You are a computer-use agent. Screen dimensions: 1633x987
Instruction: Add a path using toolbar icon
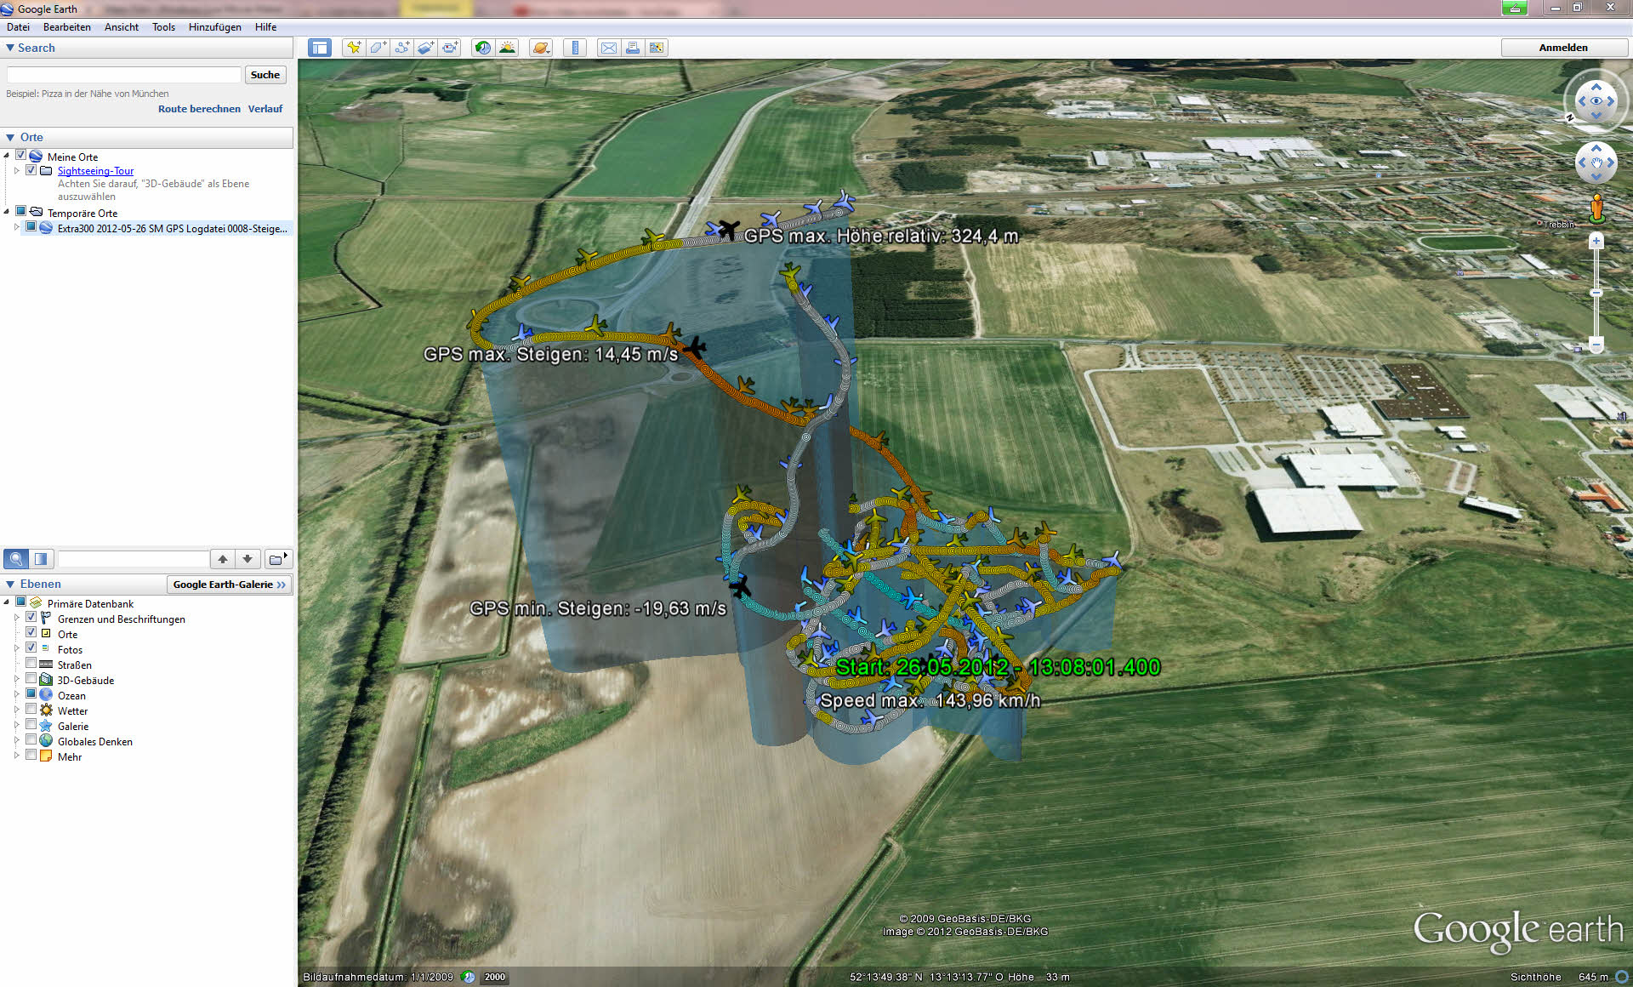pos(402,48)
